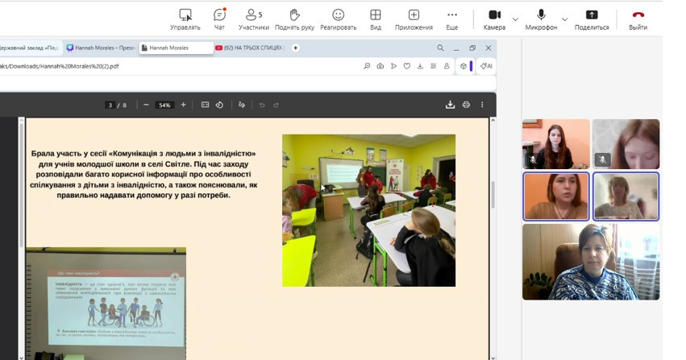Switch to the YouTube НА ТРЬОХ СПИЦЯХ tab
This screenshot has width=686, height=360.
250,48
